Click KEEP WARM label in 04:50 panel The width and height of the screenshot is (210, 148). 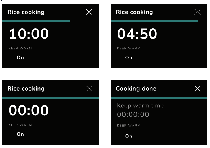tap(129, 49)
